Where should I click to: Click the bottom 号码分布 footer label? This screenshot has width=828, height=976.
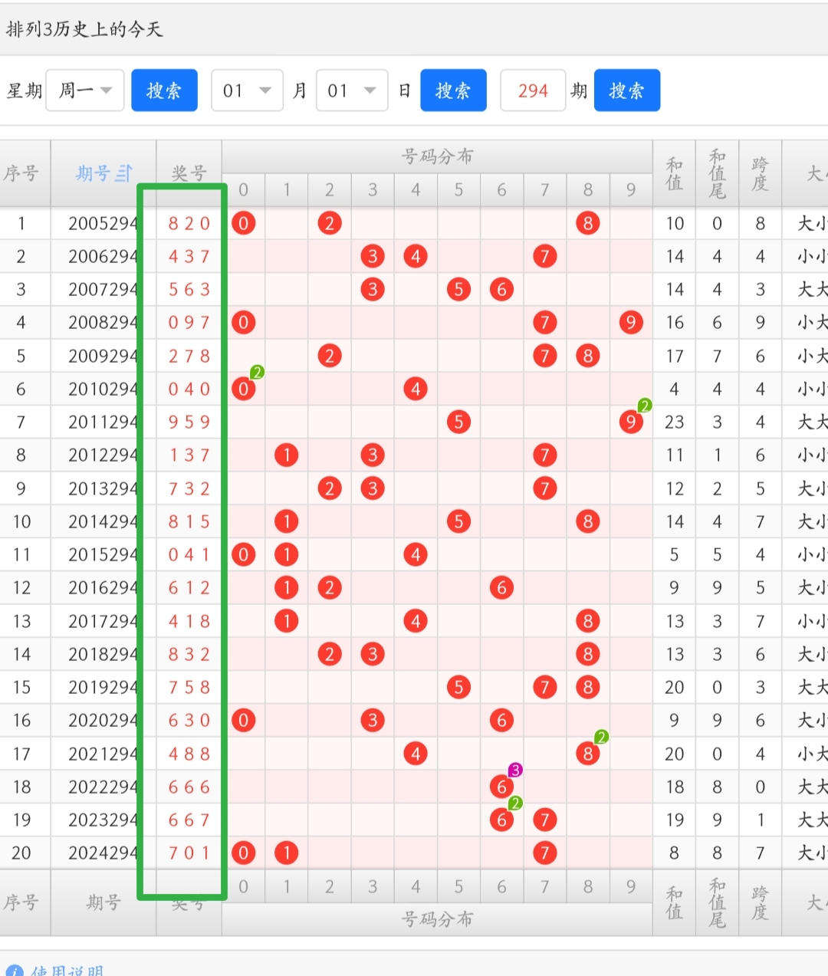(437, 918)
